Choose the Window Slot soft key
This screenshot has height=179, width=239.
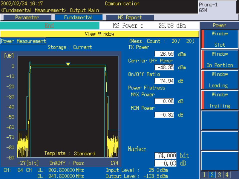coord(220,39)
